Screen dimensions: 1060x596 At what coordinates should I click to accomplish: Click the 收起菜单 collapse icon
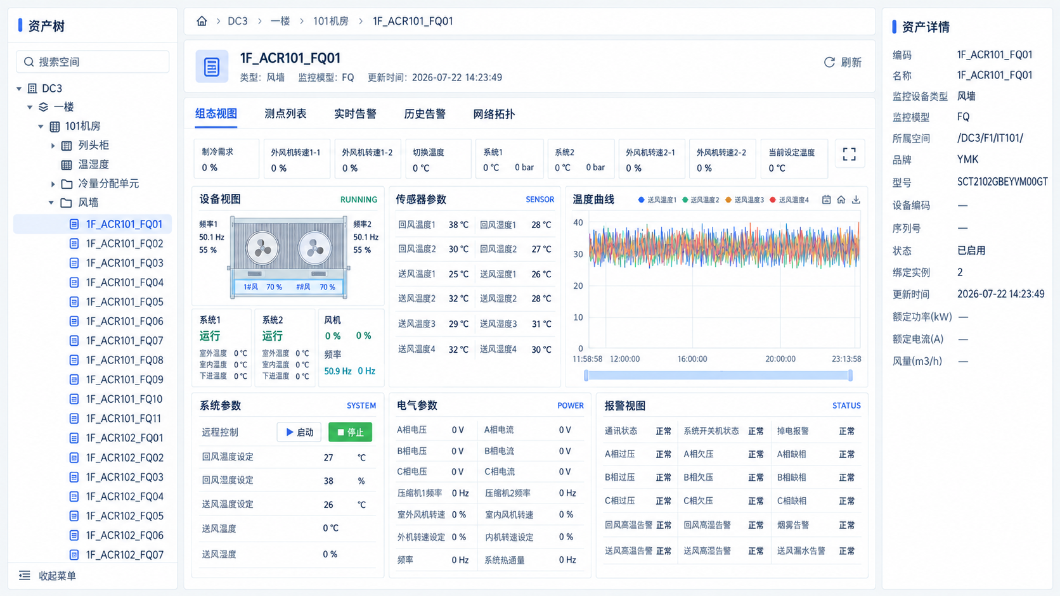(24, 575)
